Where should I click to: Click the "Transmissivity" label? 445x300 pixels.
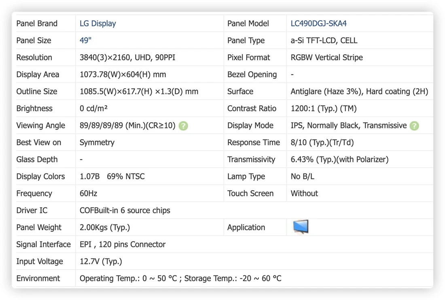coord(251,160)
